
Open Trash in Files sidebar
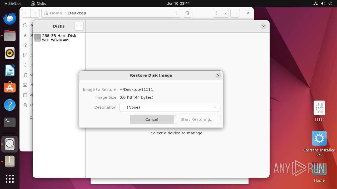(x=27, y=105)
